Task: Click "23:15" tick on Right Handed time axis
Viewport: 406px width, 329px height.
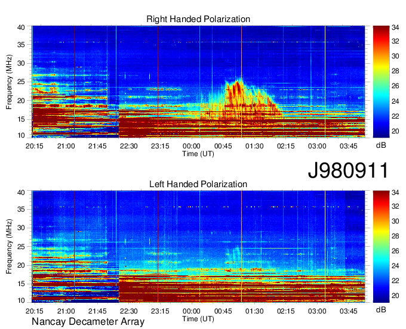Action: click(x=160, y=146)
